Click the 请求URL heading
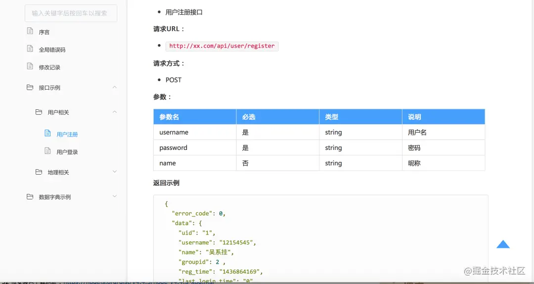 [x=169, y=29]
